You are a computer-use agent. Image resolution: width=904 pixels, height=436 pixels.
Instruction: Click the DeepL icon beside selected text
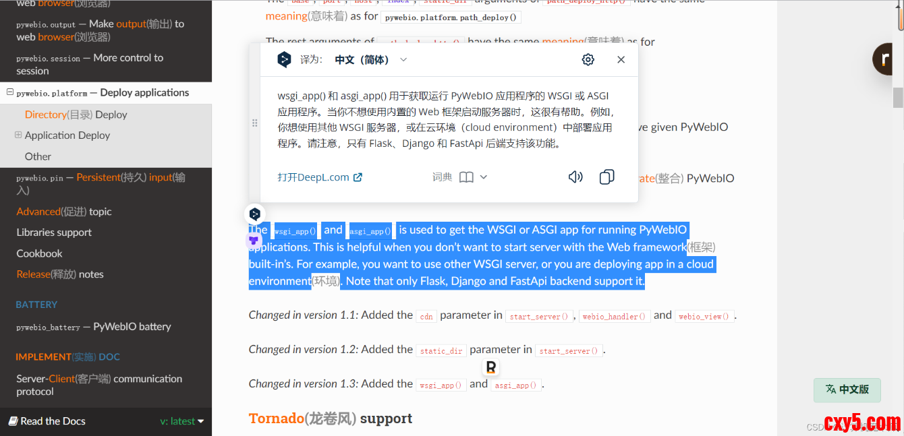pyautogui.click(x=254, y=214)
